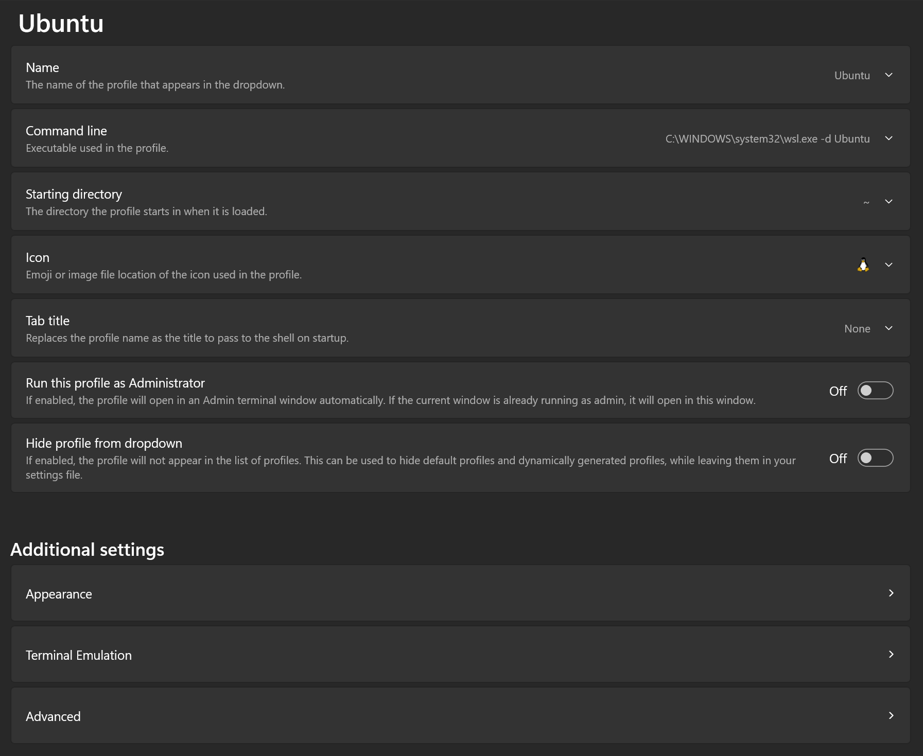Open the Terminal Emulation settings page
Screen dimensions: 923x756
coord(79,655)
